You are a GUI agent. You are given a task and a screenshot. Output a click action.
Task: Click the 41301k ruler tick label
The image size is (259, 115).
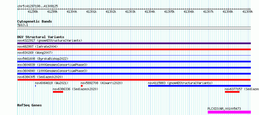point(91,12)
